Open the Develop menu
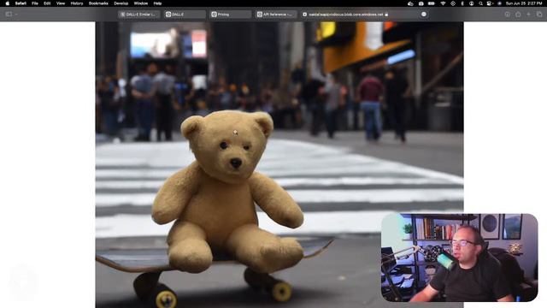547x308 pixels. tap(121, 3)
